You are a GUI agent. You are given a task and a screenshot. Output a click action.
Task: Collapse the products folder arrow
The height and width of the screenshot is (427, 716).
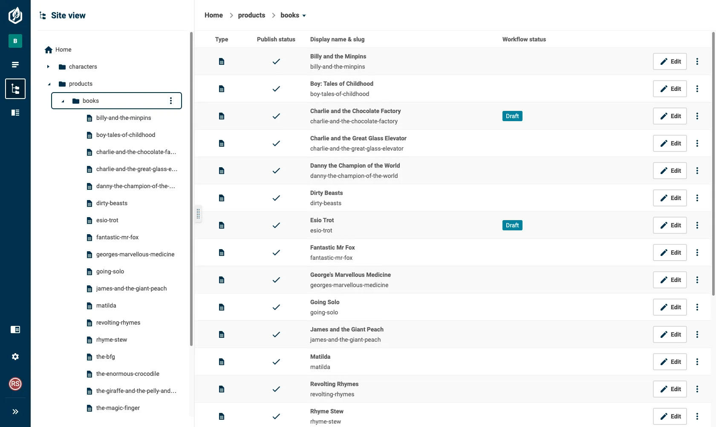point(49,84)
